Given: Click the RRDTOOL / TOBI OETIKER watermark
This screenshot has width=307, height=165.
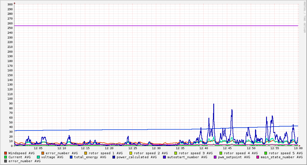Looking at the screenshot, I should tap(304, 17).
